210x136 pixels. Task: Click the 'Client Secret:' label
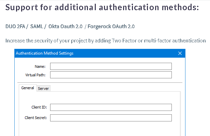coord(35,118)
